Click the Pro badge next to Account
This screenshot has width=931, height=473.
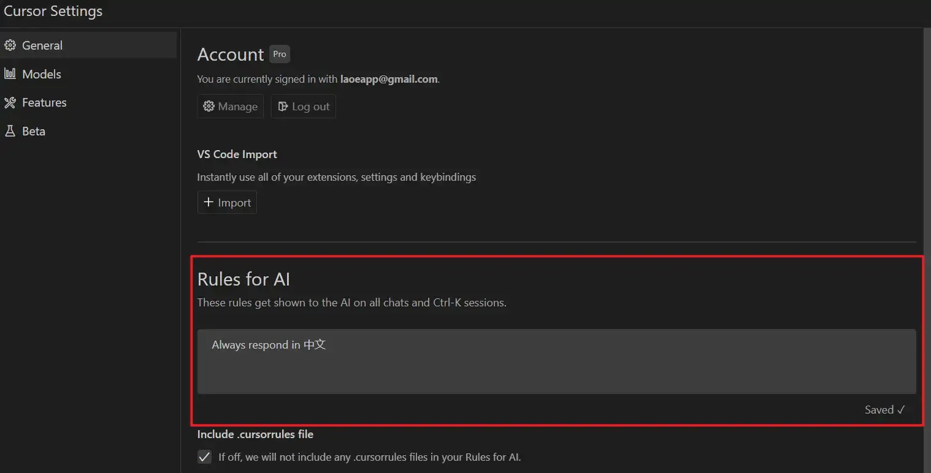[x=280, y=55]
